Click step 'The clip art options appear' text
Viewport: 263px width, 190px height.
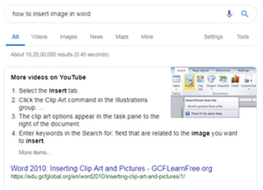(x=89, y=120)
